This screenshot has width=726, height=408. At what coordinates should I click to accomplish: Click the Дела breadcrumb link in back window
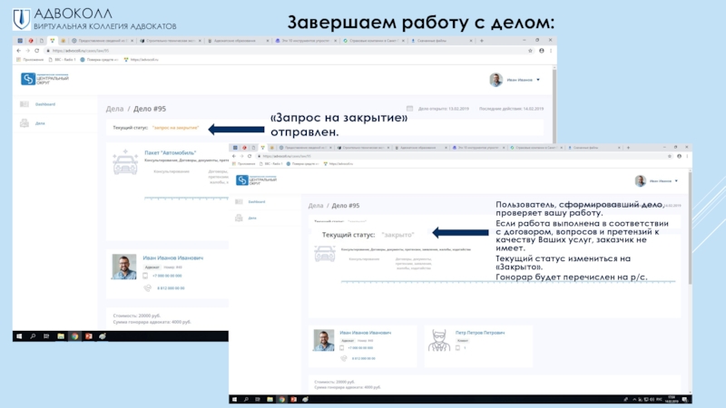[116, 109]
